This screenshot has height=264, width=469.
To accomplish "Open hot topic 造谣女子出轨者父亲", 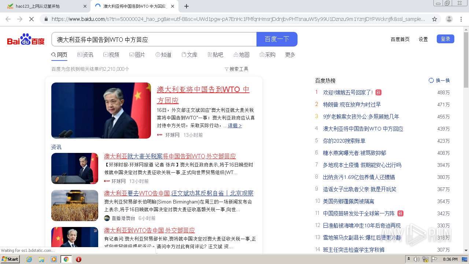I will point(359,189).
